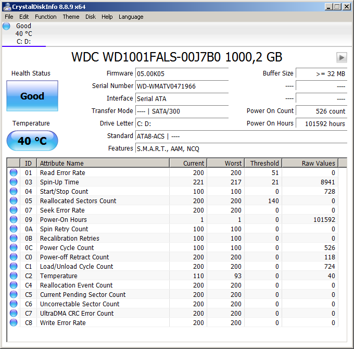Click status orb for Power Cycle Count
Screen dimensions: 354x349
click(14, 247)
